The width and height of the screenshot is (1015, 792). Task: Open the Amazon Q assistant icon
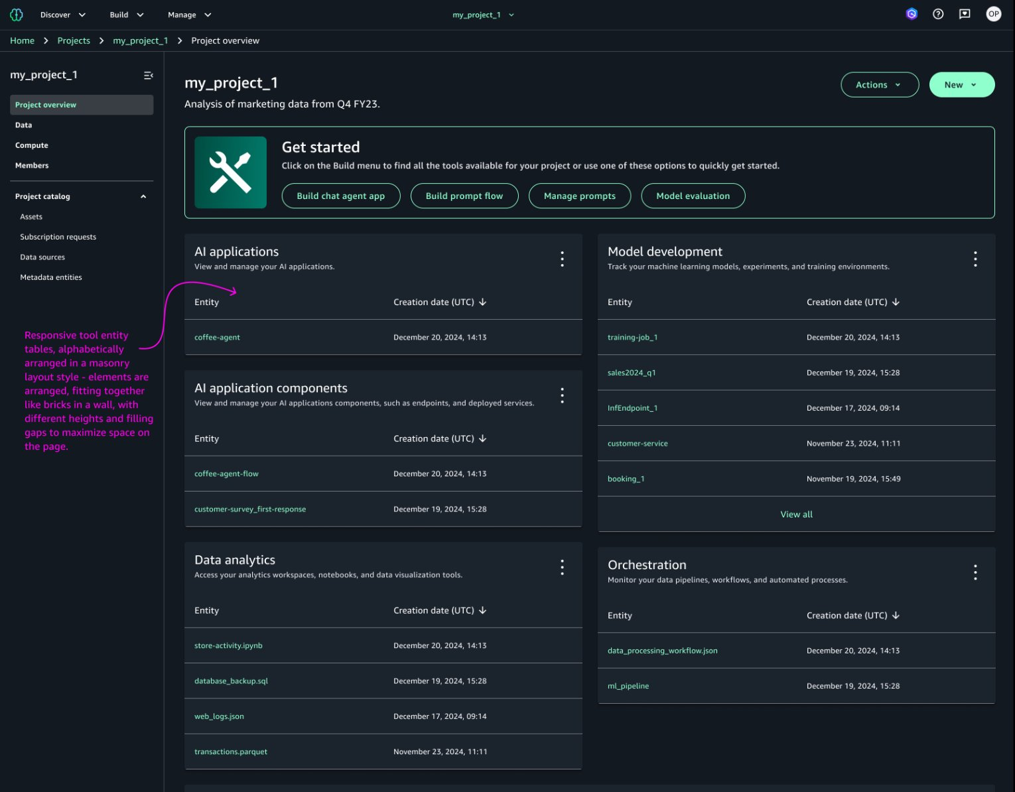912,14
